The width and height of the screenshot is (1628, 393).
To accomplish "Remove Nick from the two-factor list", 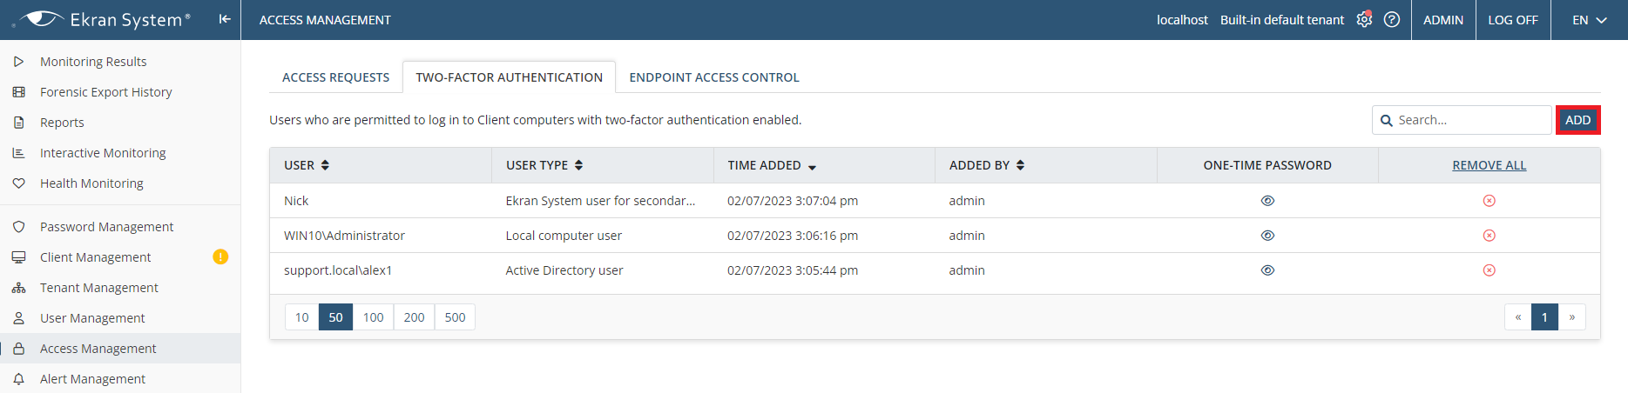I will [1490, 201].
